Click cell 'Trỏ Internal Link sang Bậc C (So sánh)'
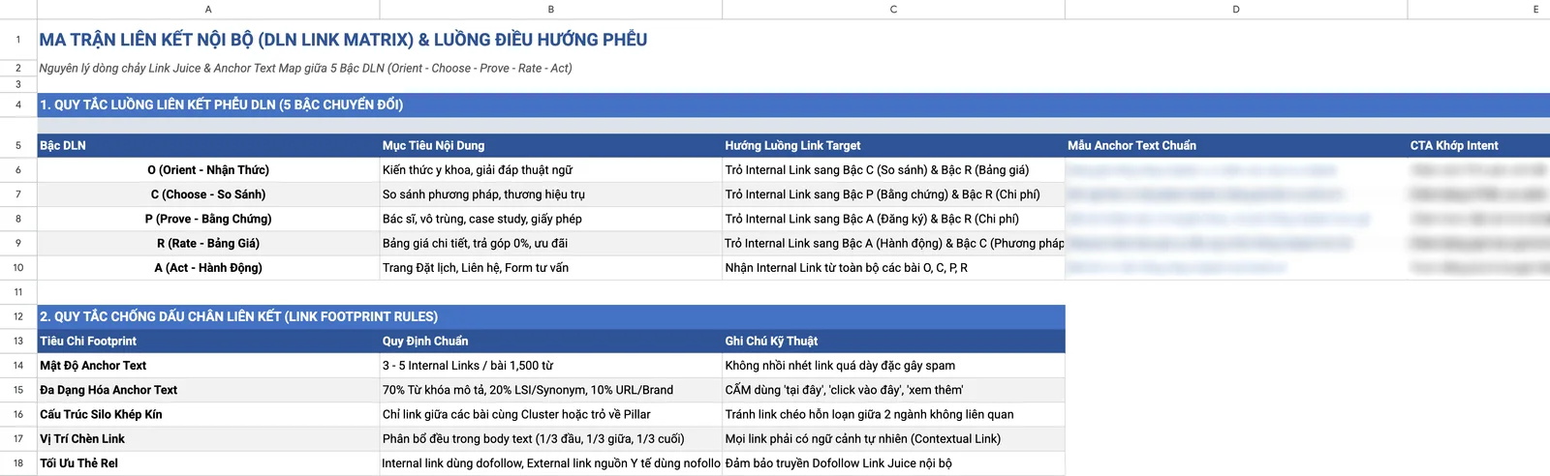Image resolution: width=1550 pixels, height=476 pixels. pos(893,170)
